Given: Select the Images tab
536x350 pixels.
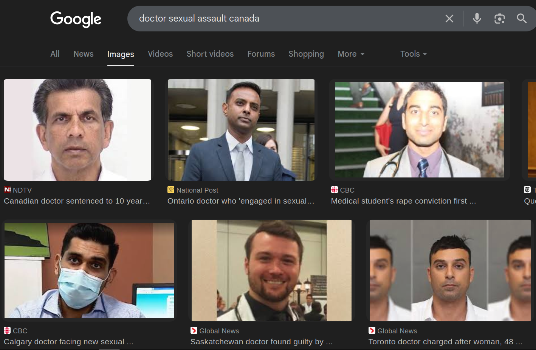Looking at the screenshot, I should click(121, 54).
